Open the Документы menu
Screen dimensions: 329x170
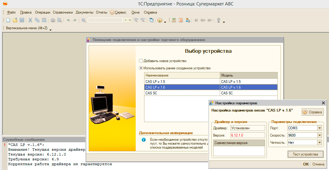[x=84, y=12]
